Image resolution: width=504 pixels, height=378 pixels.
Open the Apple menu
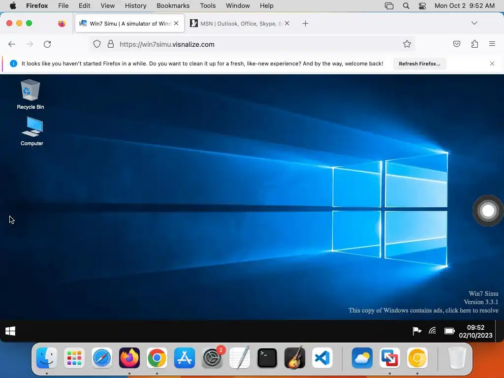(x=13, y=6)
